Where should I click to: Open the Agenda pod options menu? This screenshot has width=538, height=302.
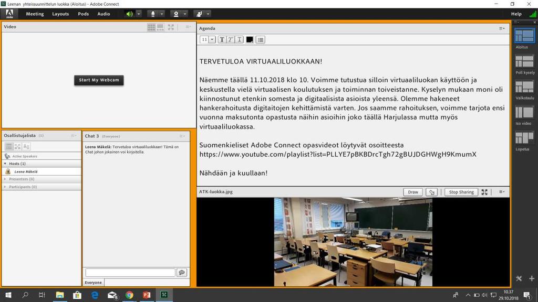click(502, 28)
